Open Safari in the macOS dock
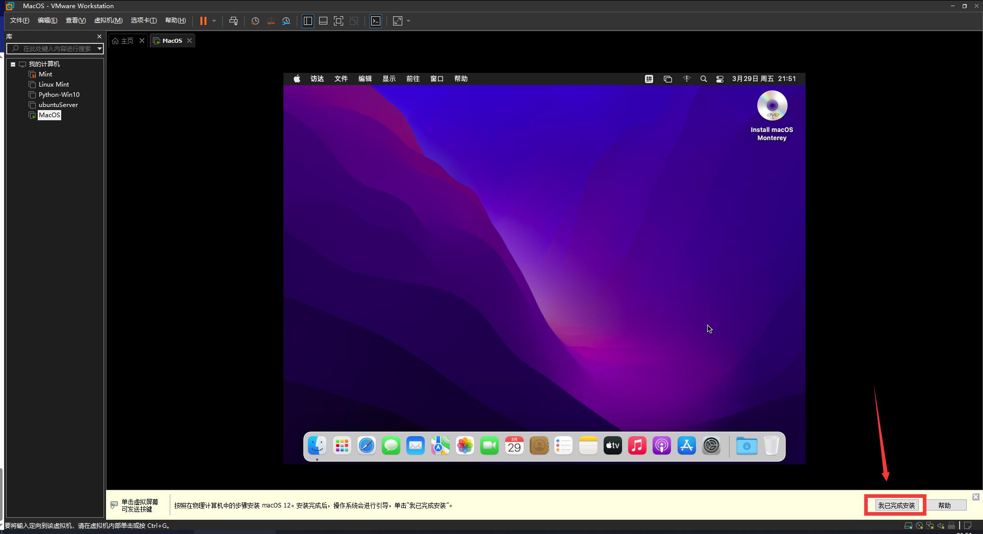 [366, 446]
